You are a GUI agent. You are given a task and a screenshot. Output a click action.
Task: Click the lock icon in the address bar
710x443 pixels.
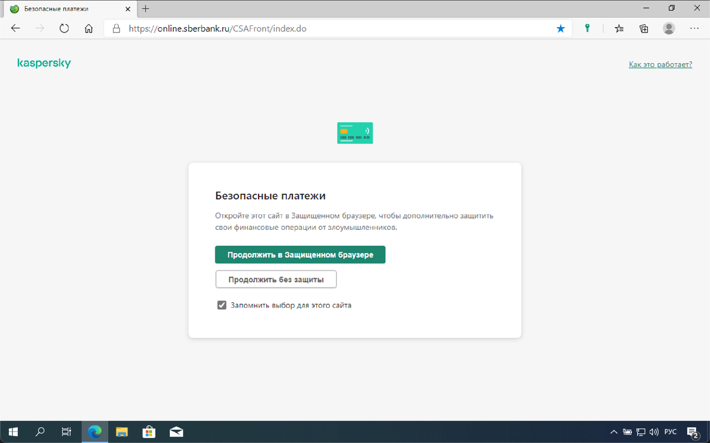point(116,28)
